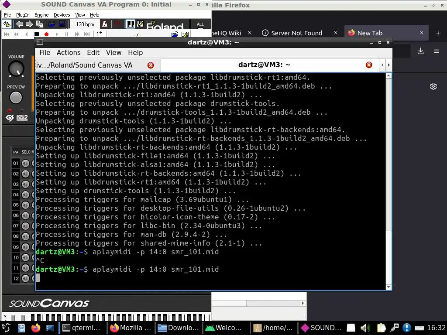Toggle the virtual keyboard display icon
Image resolution: width=447 pixels, height=335 pixels.
[x=130, y=24]
